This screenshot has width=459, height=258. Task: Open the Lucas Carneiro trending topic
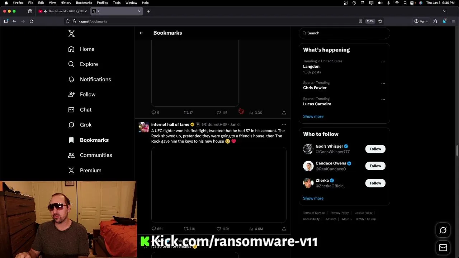click(x=317, y=104)
